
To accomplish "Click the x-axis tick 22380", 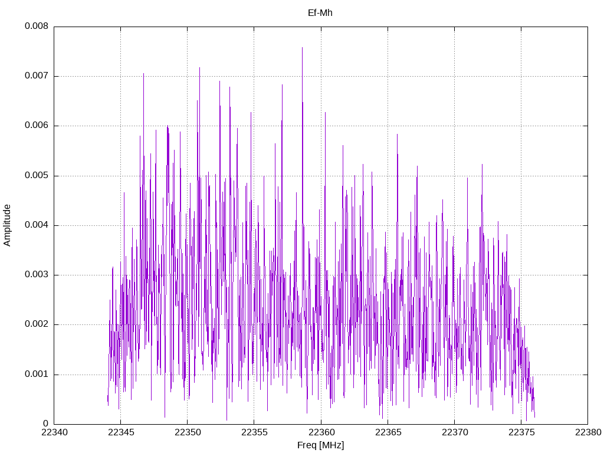I will pos(588,432).
